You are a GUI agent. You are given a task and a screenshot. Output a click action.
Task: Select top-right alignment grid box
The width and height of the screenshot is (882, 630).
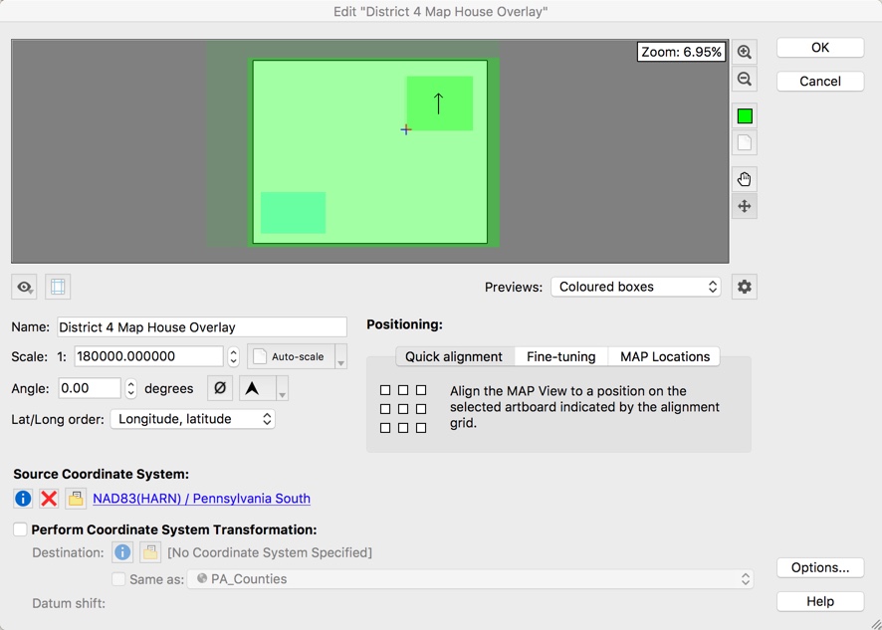[421, 390]
